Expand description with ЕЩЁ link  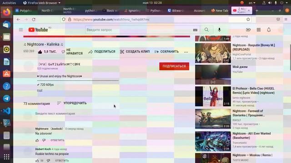tap(40, 91)
